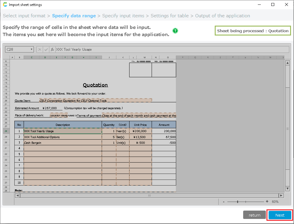The height and width of the screenshot is (224, 294).
Task: Click the zoom slider handle
Action: tap(238, 202)
